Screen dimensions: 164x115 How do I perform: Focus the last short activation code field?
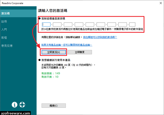pyautogui.click(x=132, y=24)
